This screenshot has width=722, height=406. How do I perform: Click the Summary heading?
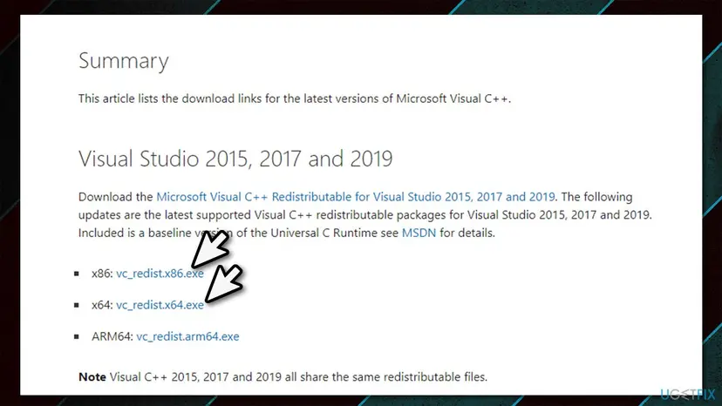(x=124, y=61)
